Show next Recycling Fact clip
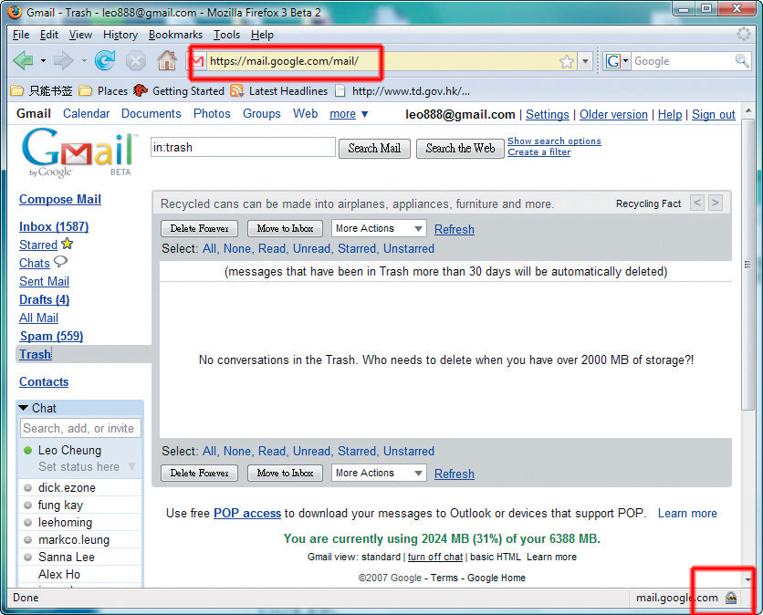The image size is (763, 615). tap(716, 203)
